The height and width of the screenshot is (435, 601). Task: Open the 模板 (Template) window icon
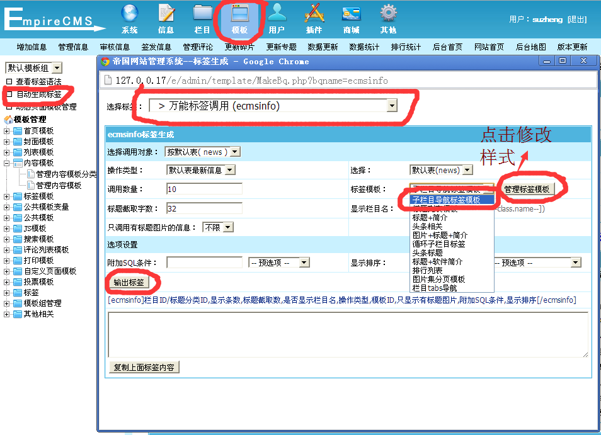[x=239, y=13]
